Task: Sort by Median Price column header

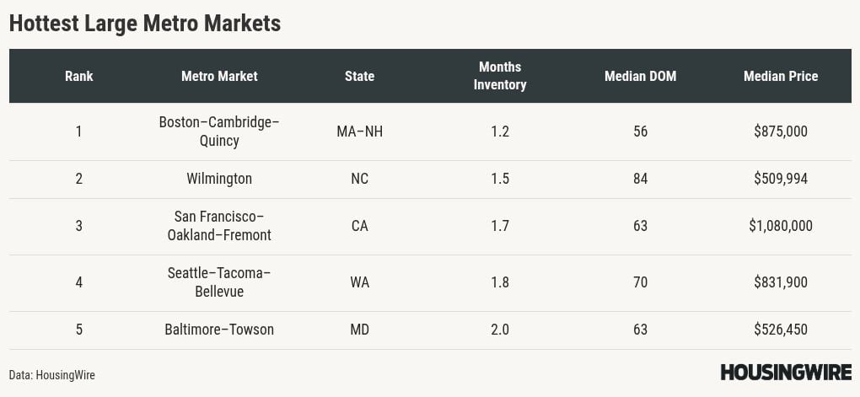Action: pyautogui.click(x=781, y=76)
